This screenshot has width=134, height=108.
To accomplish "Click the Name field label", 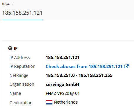I will coord(15,93).
